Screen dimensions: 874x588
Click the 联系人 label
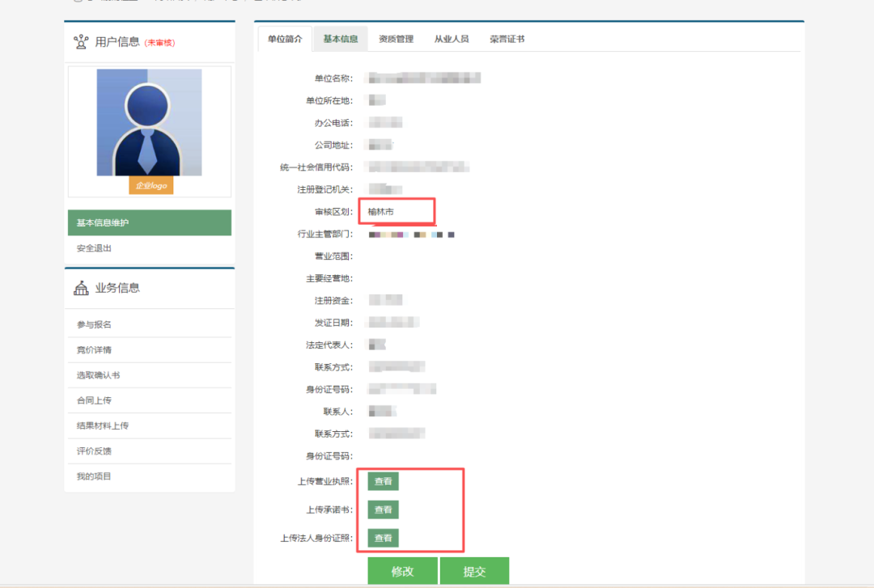338,412
